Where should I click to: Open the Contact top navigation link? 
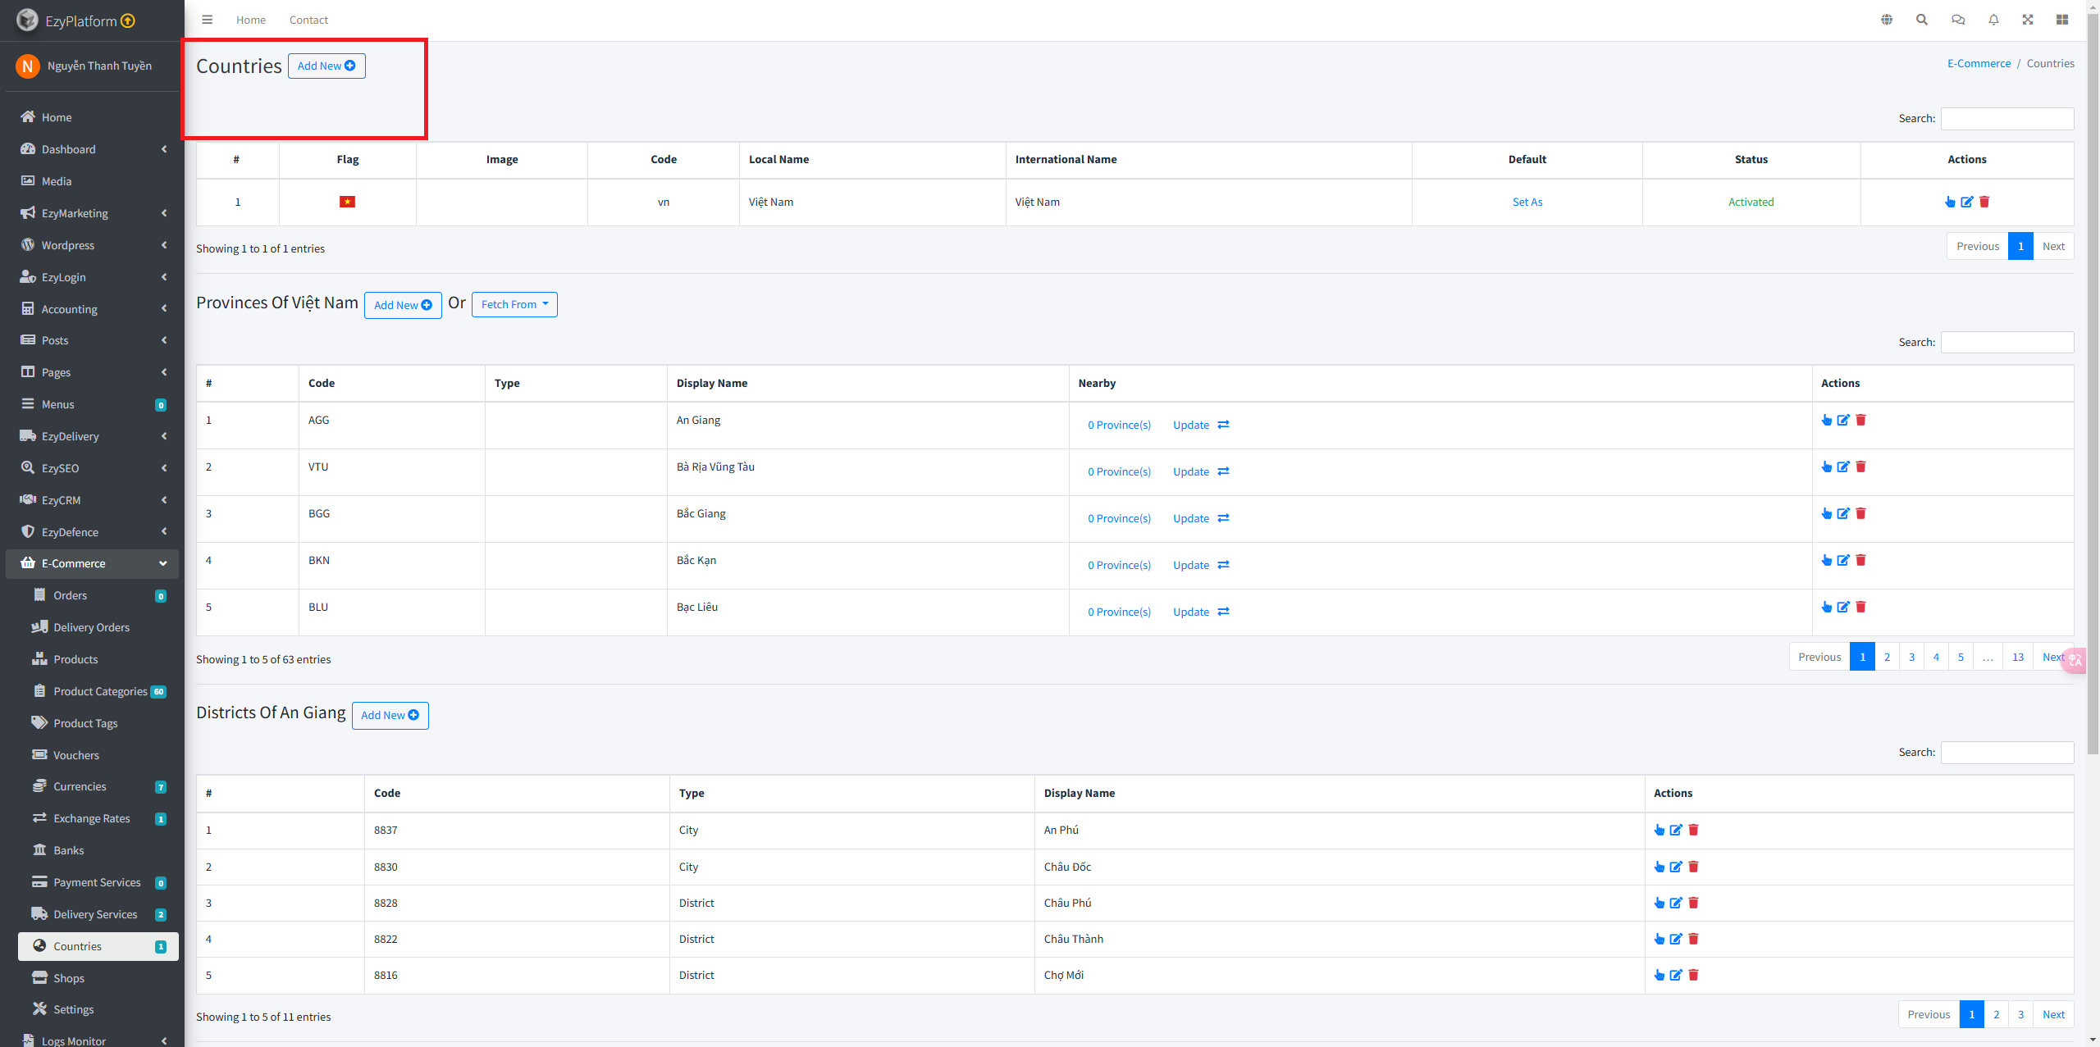pyautogui.click(x=308, y=20)
